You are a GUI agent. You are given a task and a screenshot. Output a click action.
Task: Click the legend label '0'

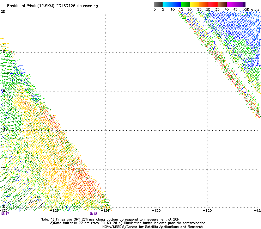point(154,10)
